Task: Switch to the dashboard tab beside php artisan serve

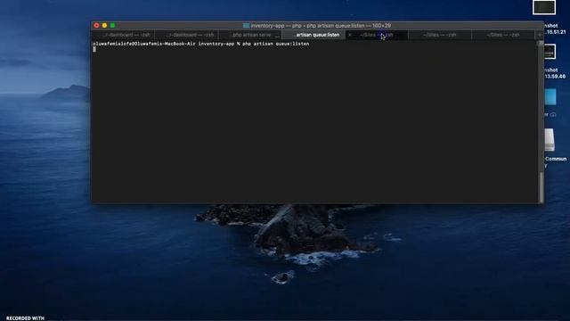Action: 187,35
